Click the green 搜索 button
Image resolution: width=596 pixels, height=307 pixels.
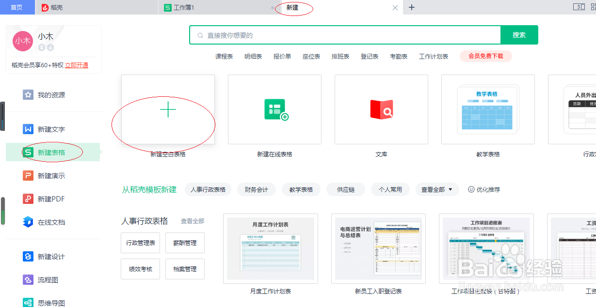(519, 35)
